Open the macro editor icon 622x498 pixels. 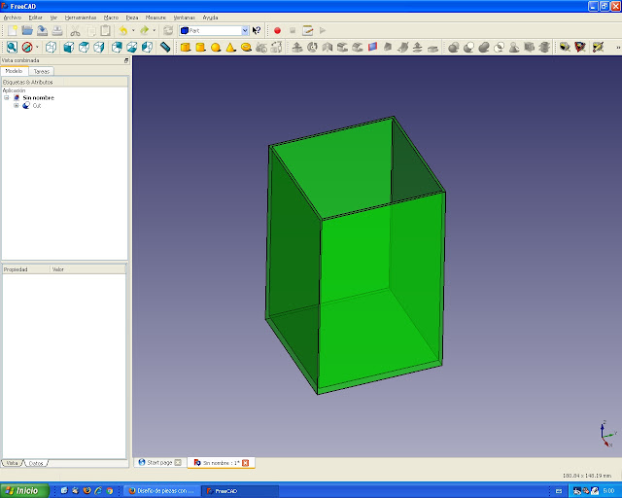(308, 30)
